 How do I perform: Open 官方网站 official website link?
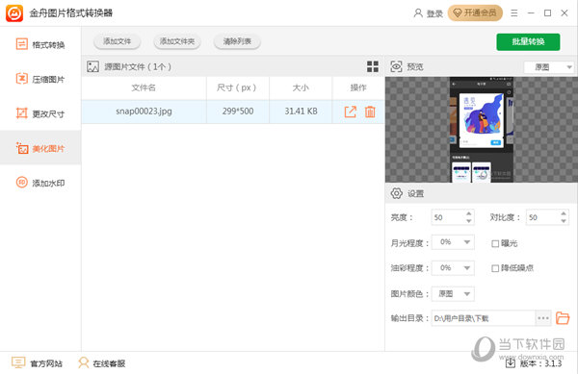[x=37, y=363]
